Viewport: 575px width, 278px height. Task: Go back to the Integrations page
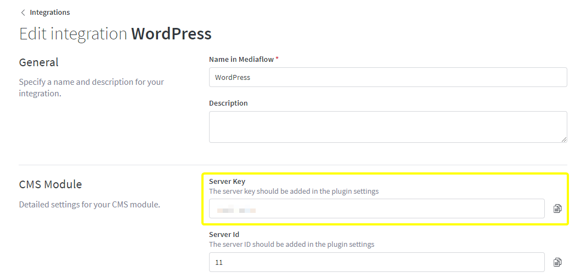click(49, 12)
